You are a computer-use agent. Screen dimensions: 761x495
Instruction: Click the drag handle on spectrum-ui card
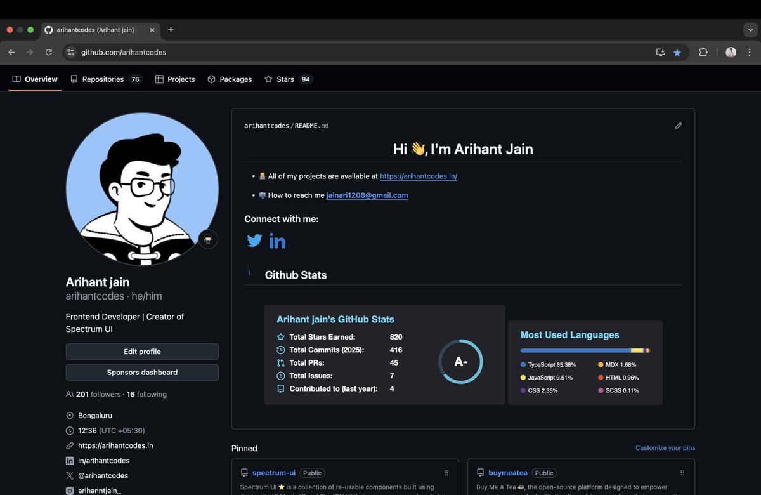[446, 473]
